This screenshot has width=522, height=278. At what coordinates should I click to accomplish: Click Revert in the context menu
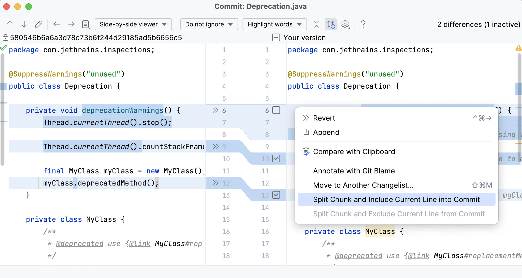[x=324, y=118]
